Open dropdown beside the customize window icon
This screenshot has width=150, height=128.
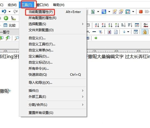[133, 12]
